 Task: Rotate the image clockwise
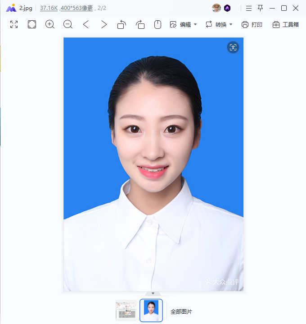pos(140,24)
